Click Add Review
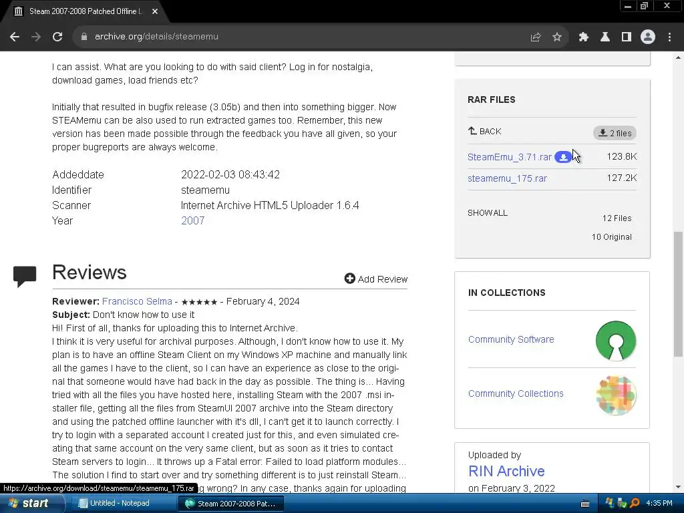The width and height of the screenshot is (684, 513). 376,279
